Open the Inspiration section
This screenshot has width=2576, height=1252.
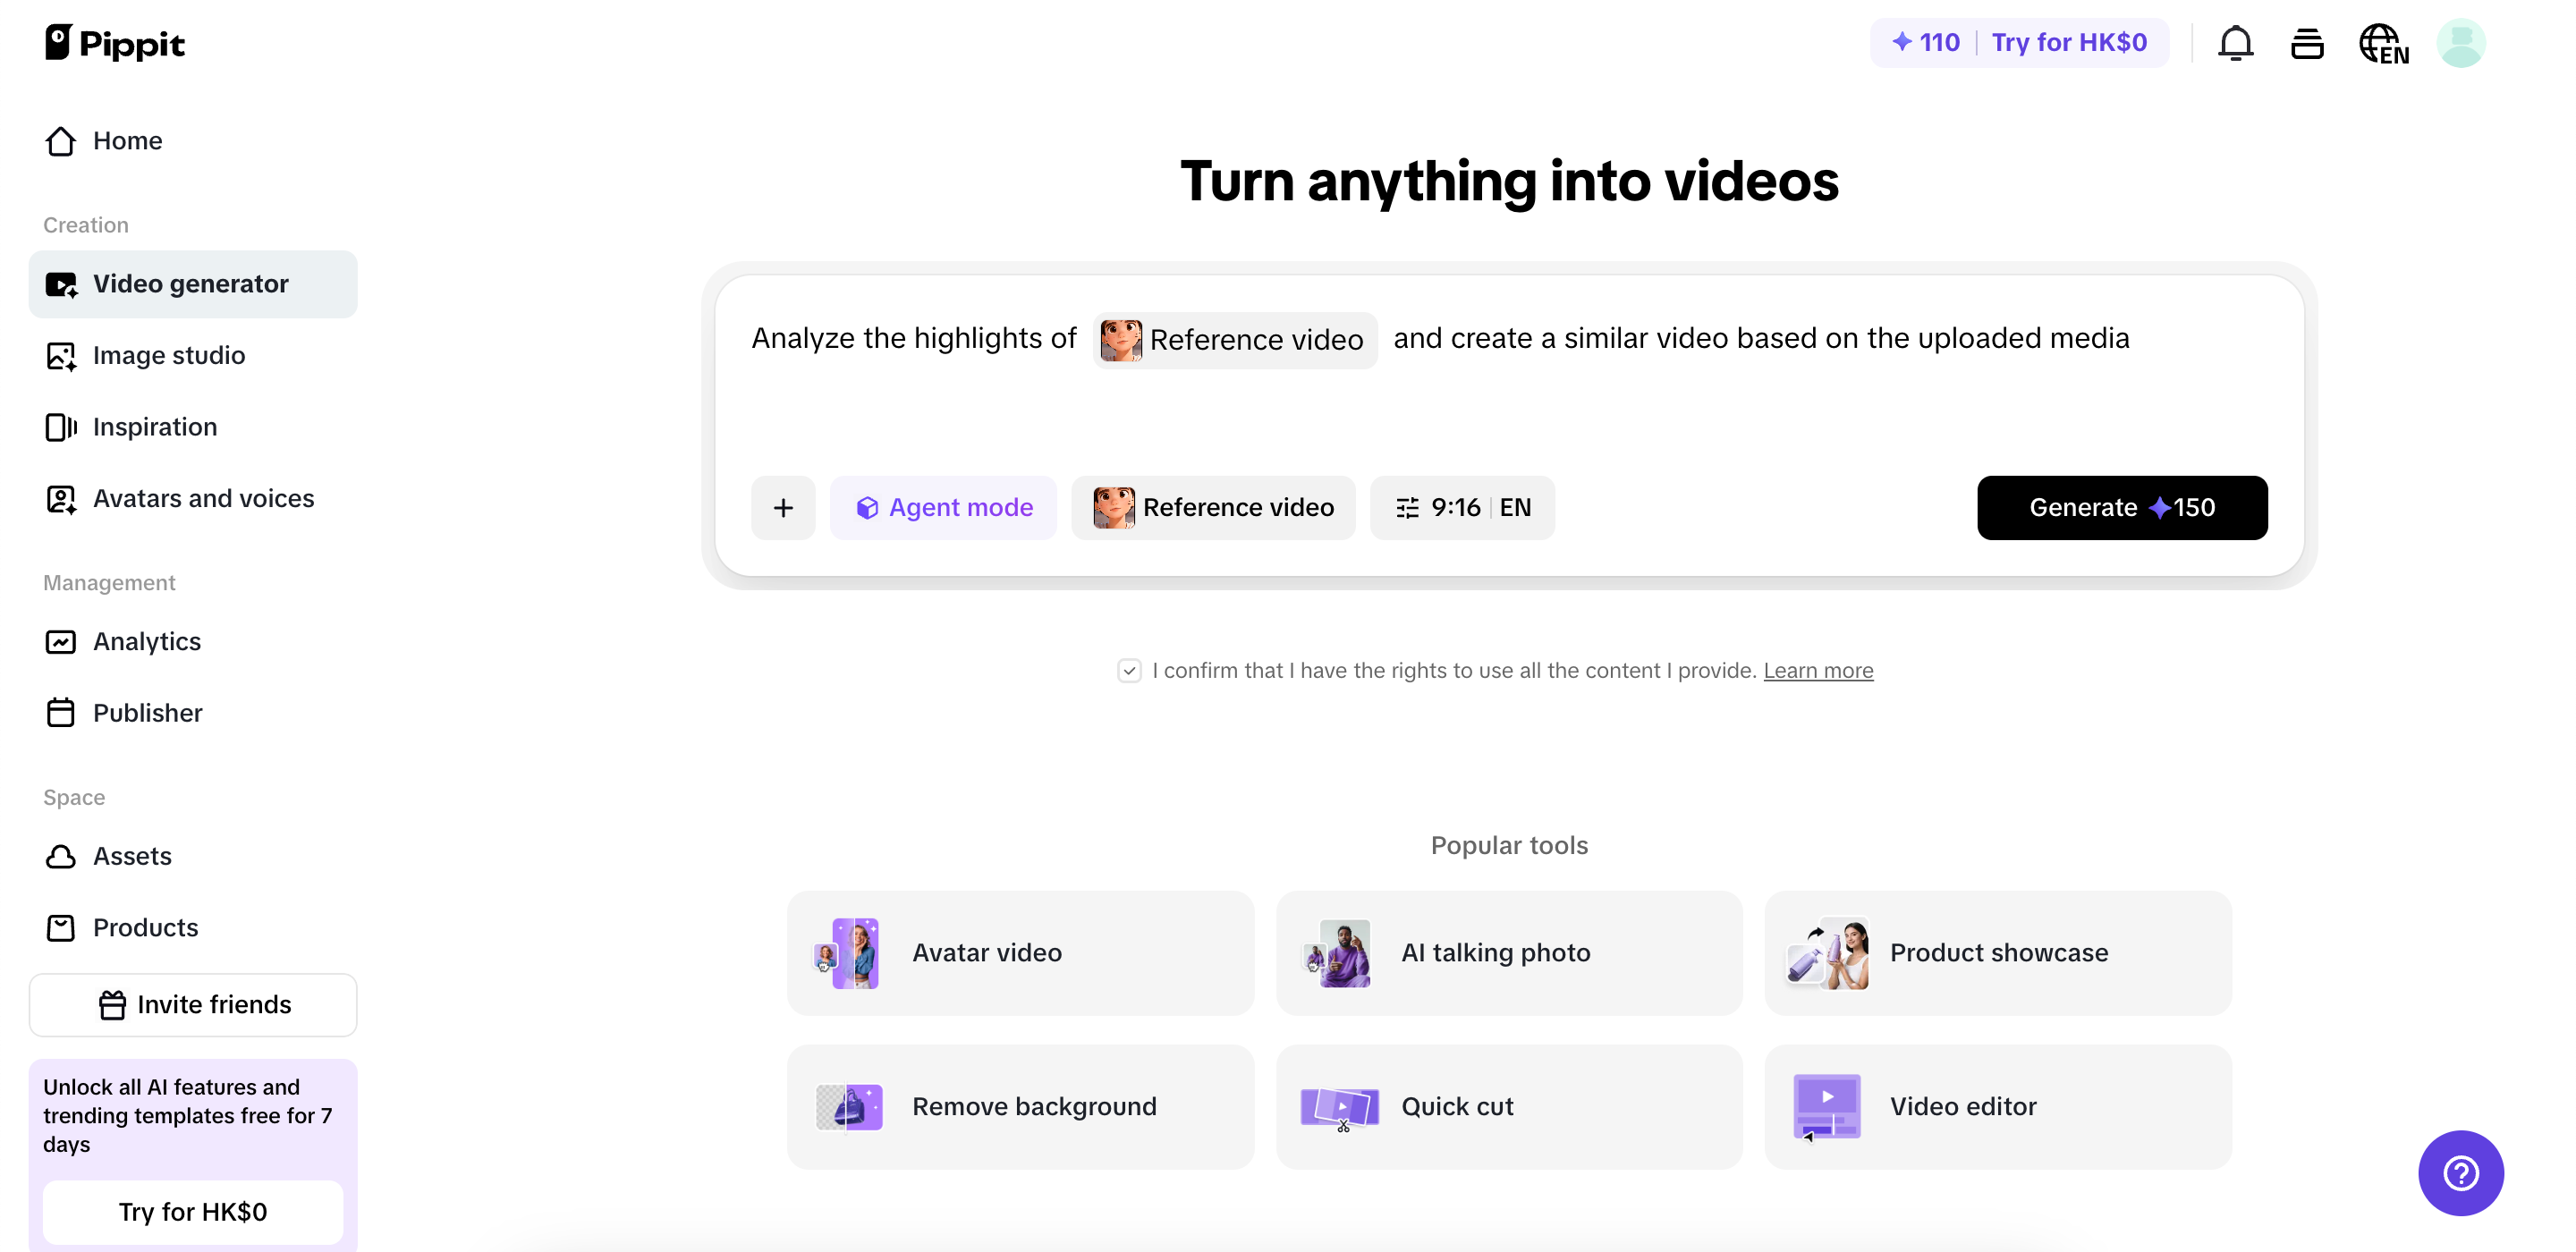155,427
